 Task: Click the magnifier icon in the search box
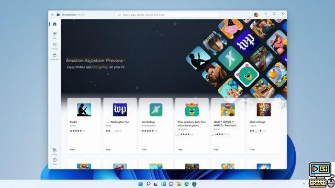click(x=119, y=15)
